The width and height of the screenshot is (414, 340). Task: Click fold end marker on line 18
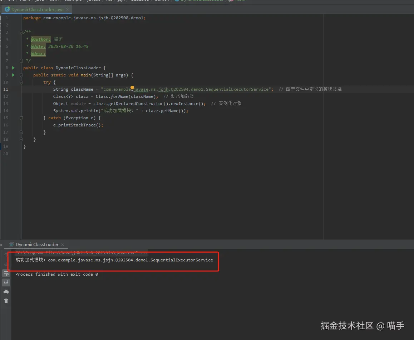coord(21,139)
